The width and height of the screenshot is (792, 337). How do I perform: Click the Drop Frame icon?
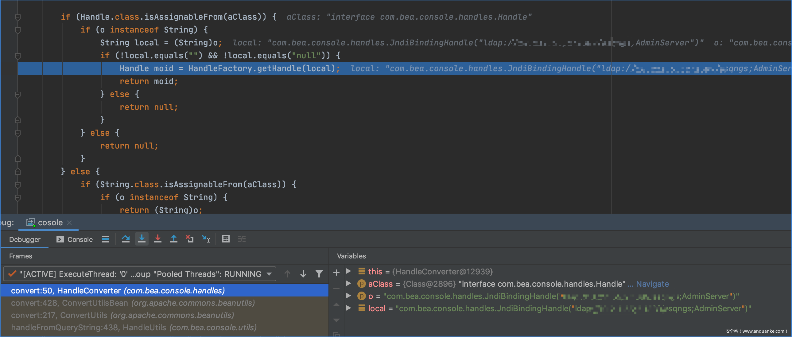coord(190,239)
